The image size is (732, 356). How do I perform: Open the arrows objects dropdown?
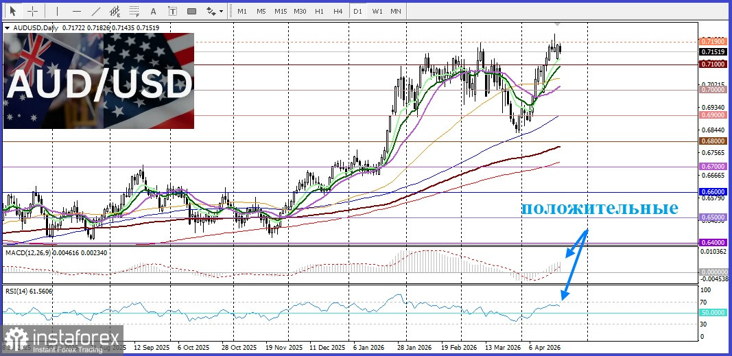click(215, 11)
